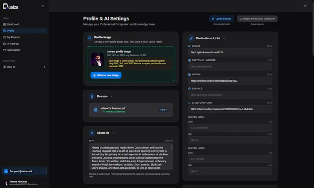Click the How To book icon
This screenshot has height=188, width=314.
4,67
